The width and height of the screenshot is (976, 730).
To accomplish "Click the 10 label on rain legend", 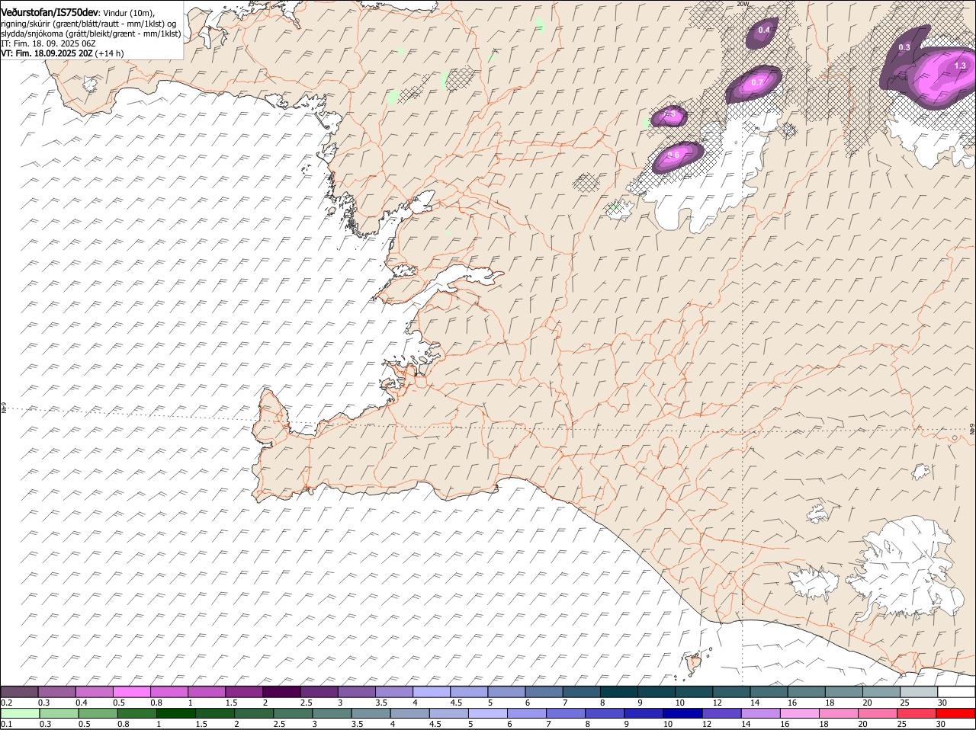I will pos(667,724).
